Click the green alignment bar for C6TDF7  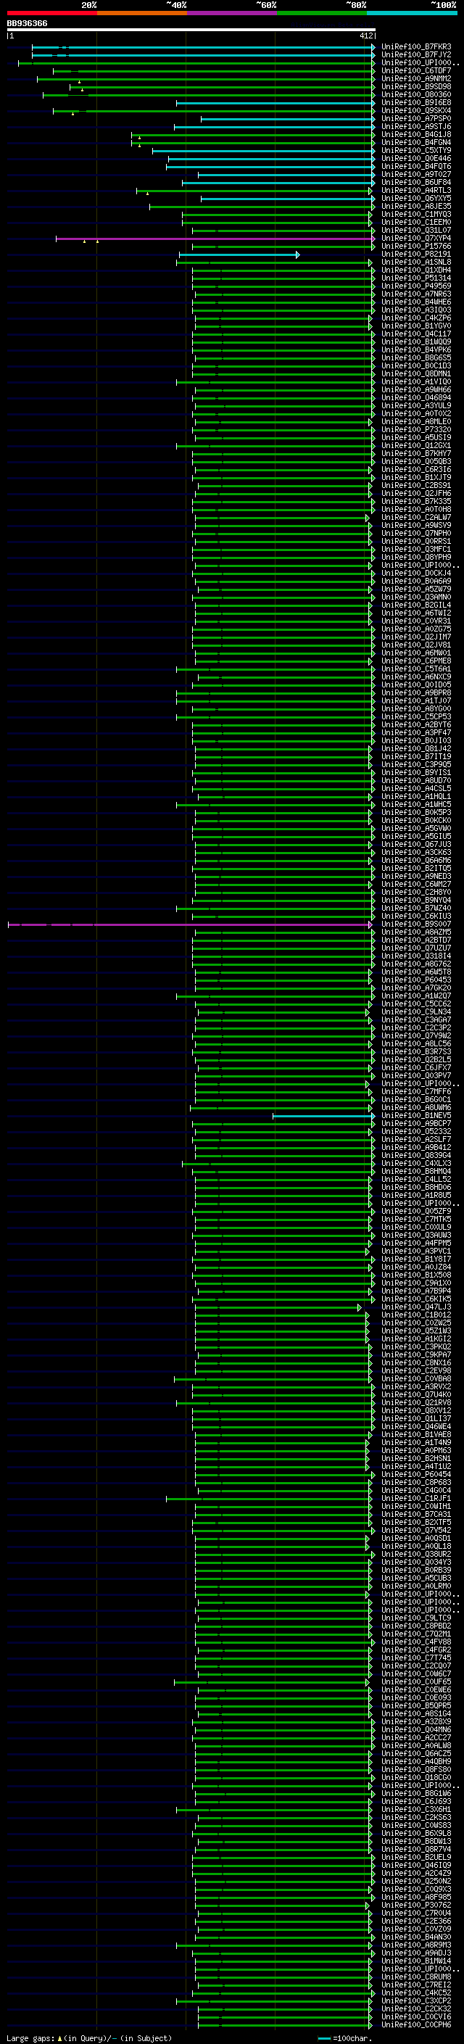coord(214,70)
